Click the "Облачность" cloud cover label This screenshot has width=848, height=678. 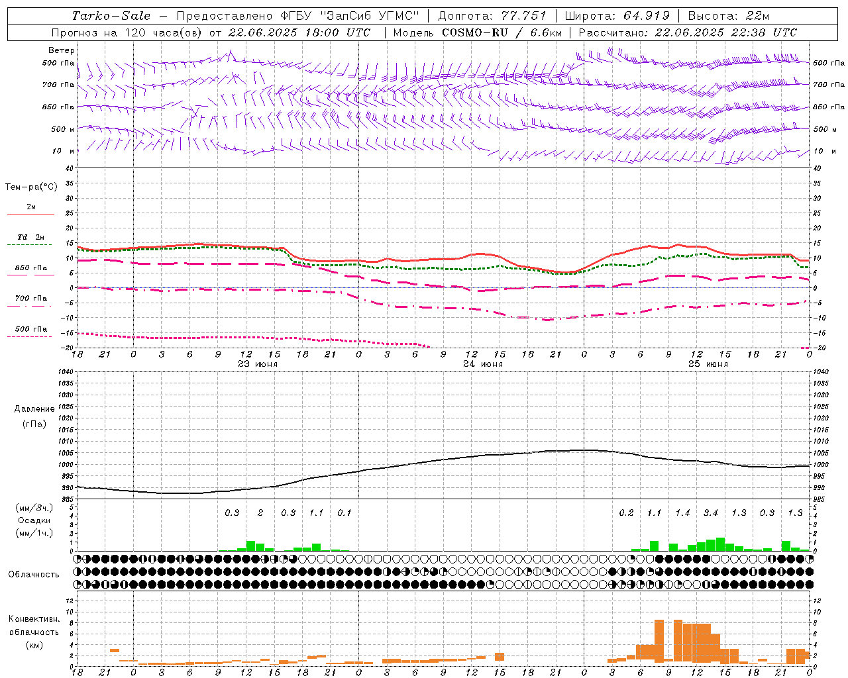(x=34, y=574)
